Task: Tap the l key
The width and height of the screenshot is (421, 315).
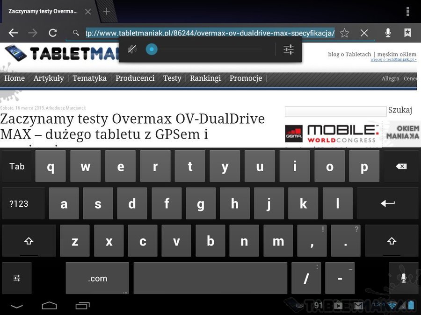Action: point(337,203)
